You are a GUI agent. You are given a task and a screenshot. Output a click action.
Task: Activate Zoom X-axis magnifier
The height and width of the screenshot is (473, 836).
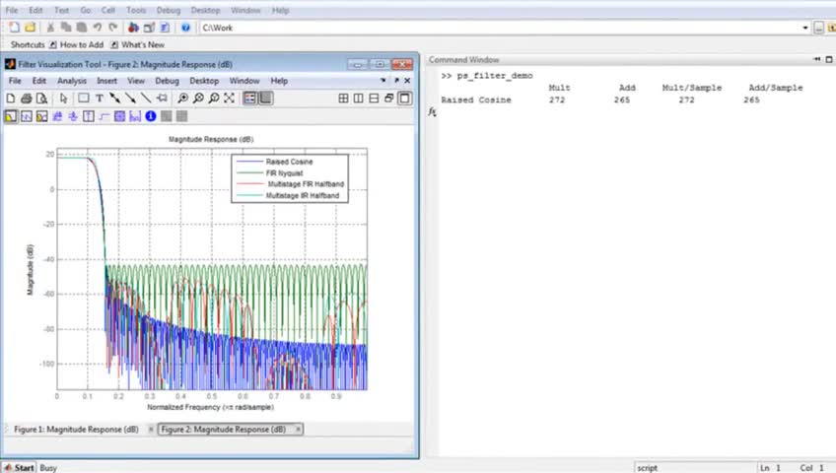point(198,98)
